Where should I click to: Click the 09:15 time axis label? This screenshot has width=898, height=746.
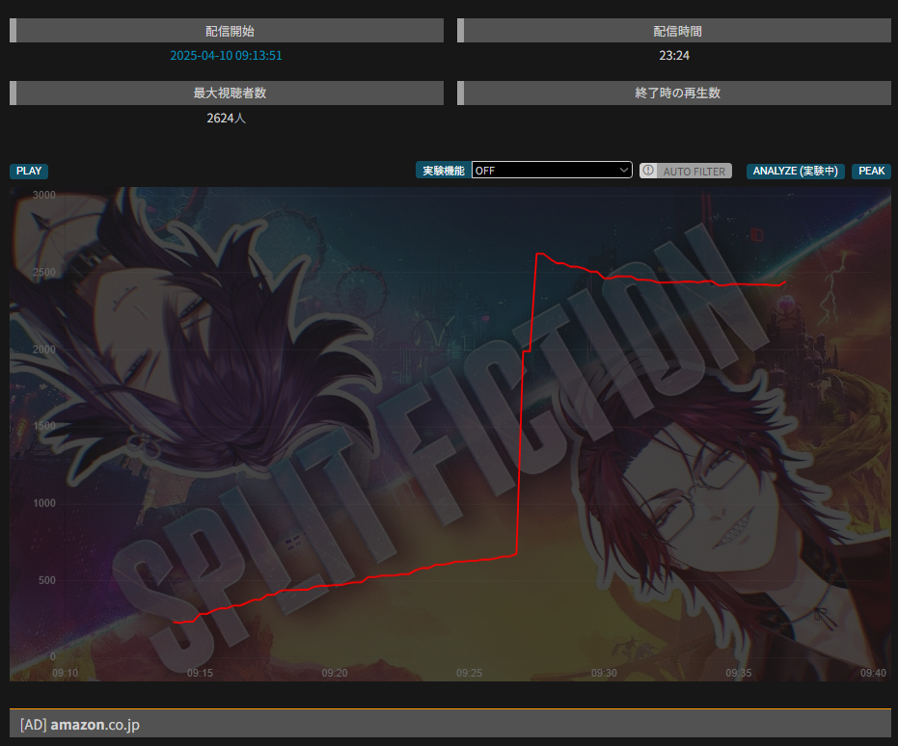coord(200,673)
